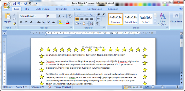Increase the paragraph indent
This screenshot has width=185, height=91.
tap(103, 14)
